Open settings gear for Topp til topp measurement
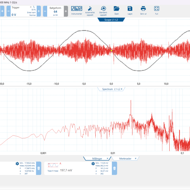The height and width of the screenshot is (190, 190). [93, 164]
